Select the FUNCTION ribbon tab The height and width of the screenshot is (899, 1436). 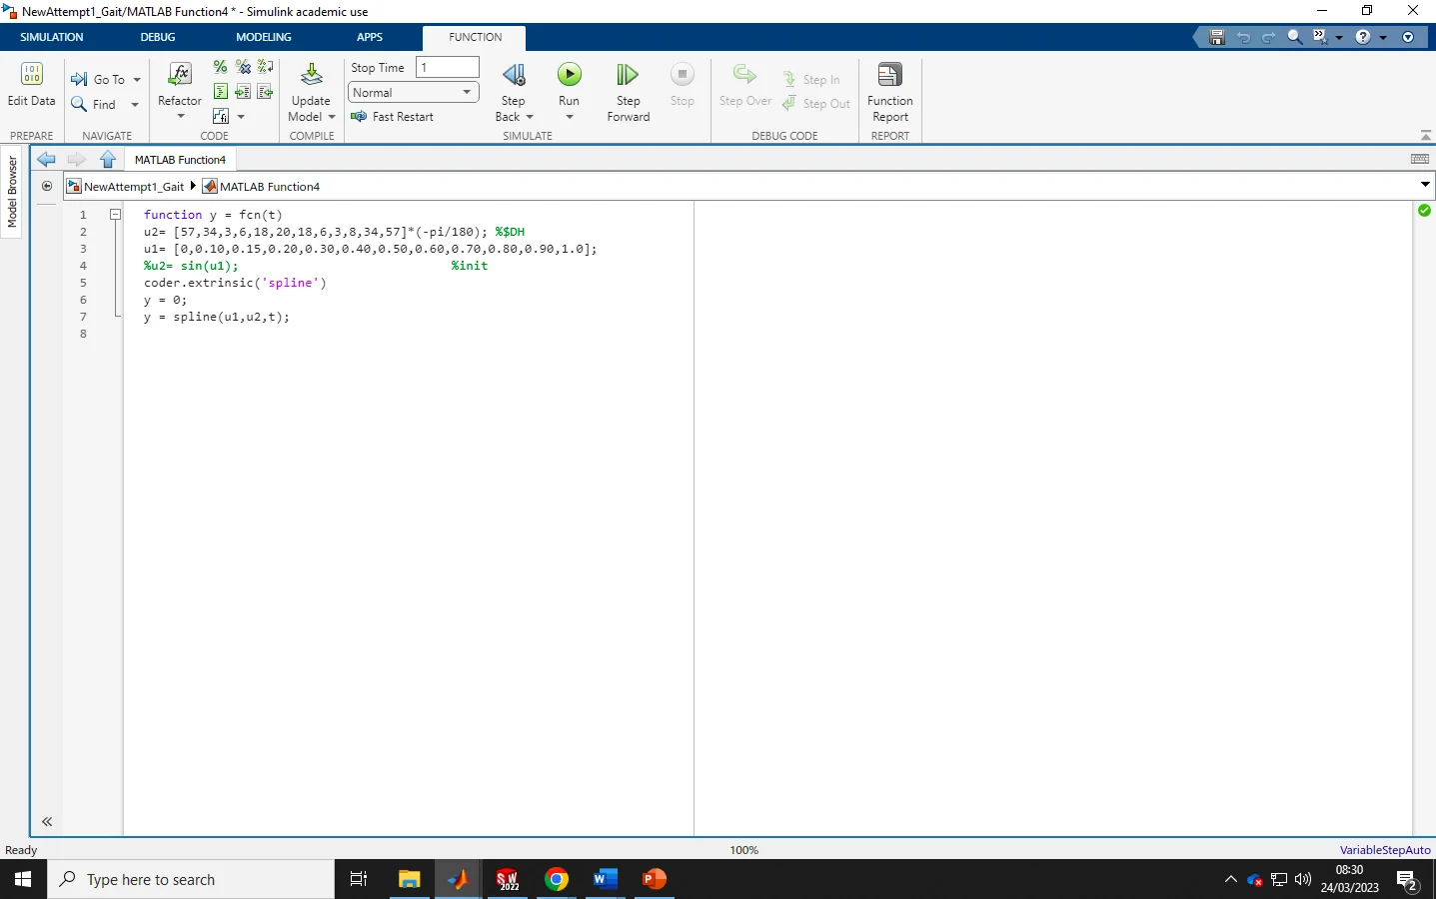click(475, 37)
